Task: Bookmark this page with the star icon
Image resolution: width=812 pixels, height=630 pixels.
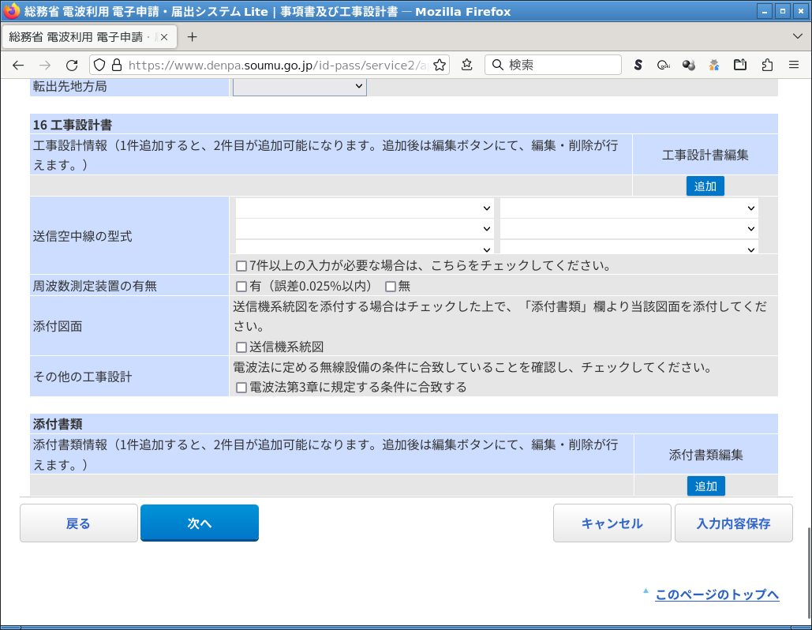Action: tap(440, 65)
